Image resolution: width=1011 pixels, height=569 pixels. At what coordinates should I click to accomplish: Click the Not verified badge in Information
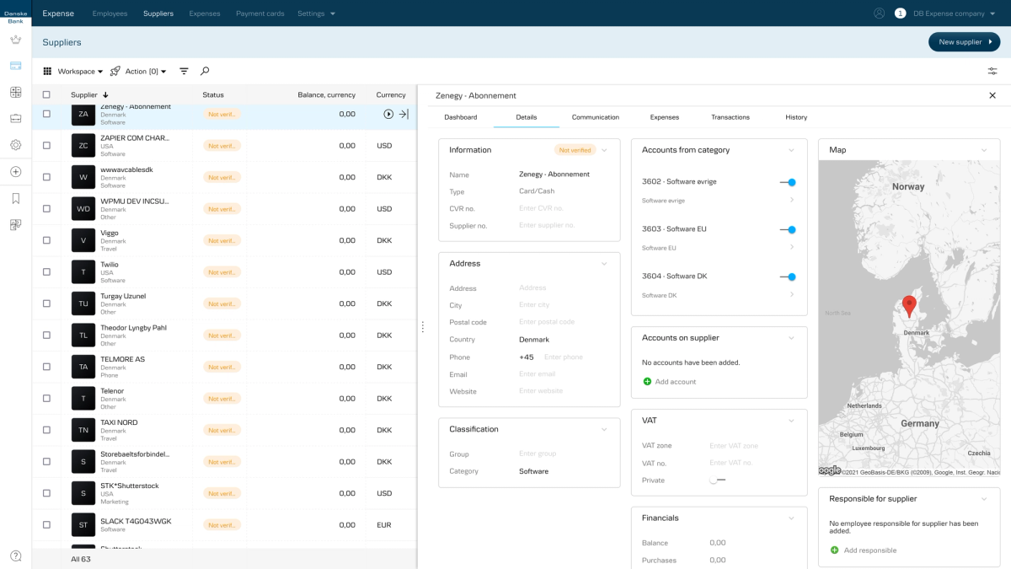(x=575, y=150)
